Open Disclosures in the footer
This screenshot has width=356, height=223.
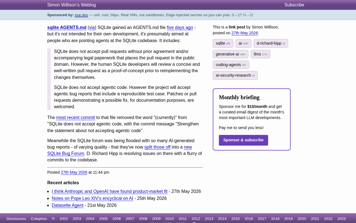[16, 219]
